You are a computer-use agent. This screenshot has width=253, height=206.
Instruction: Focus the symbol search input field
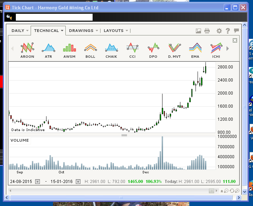(54, 17)
